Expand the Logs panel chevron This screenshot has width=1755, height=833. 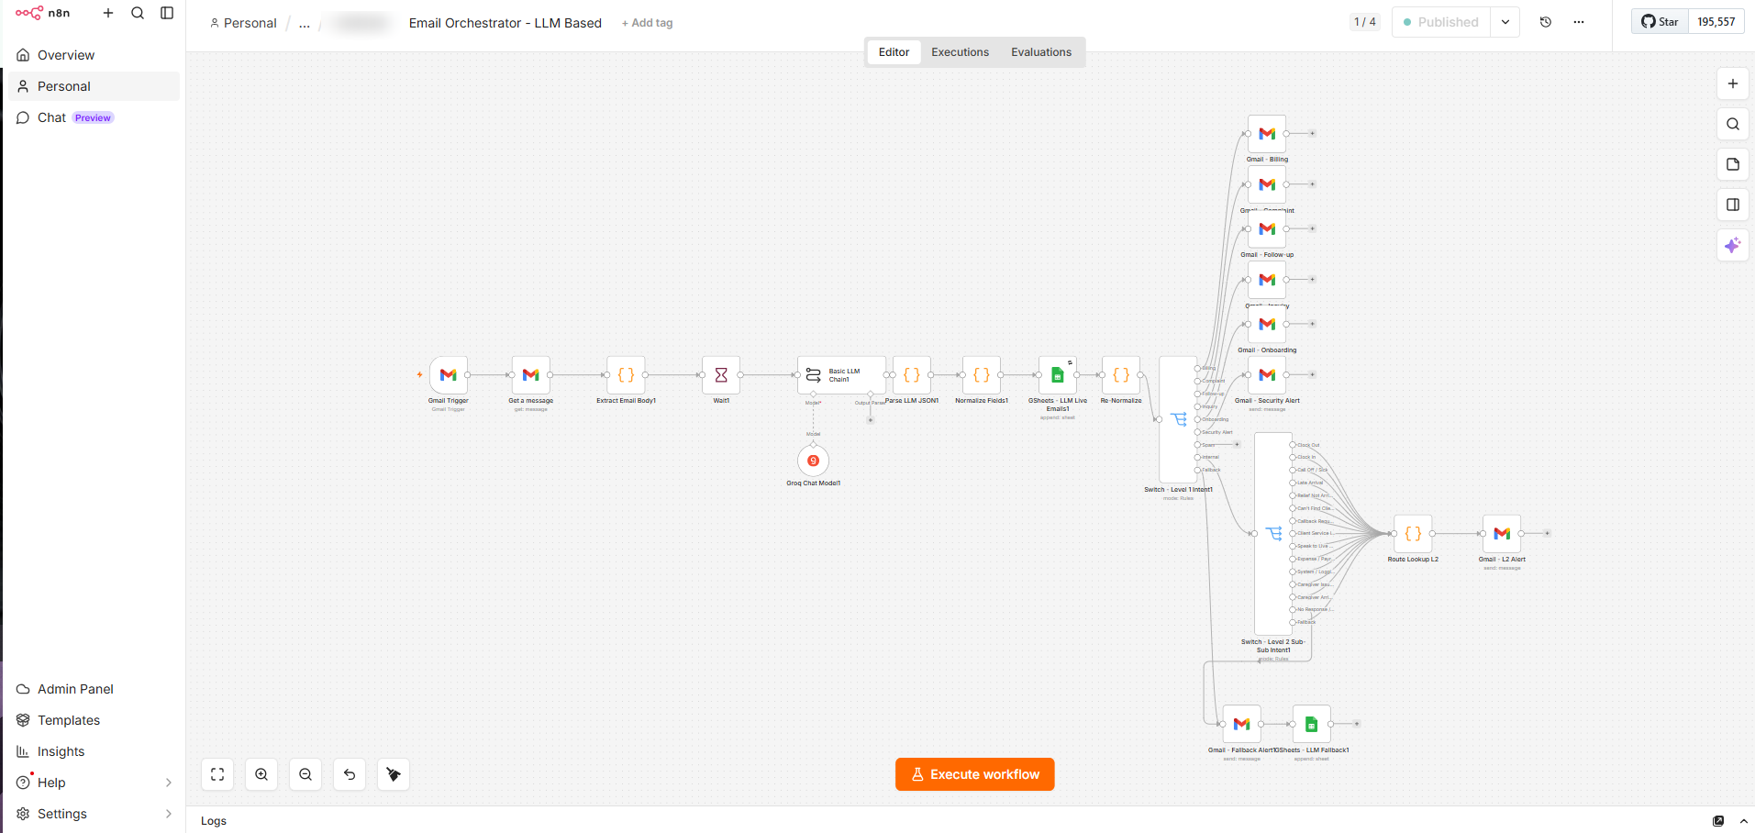[1743, 821]
